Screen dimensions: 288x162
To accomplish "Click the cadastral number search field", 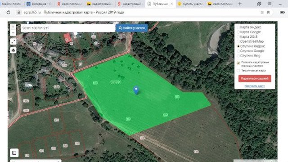I will [68, 28].
